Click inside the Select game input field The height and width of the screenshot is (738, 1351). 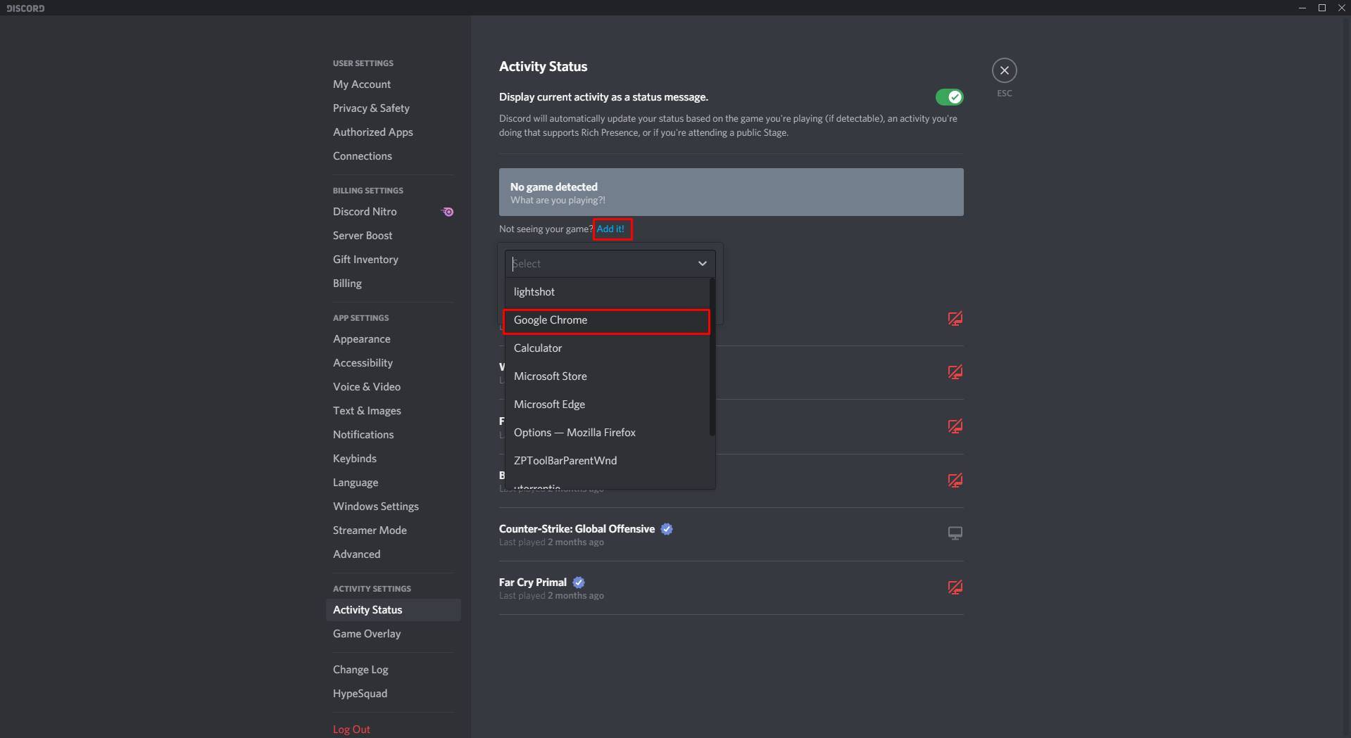[598, 263]
